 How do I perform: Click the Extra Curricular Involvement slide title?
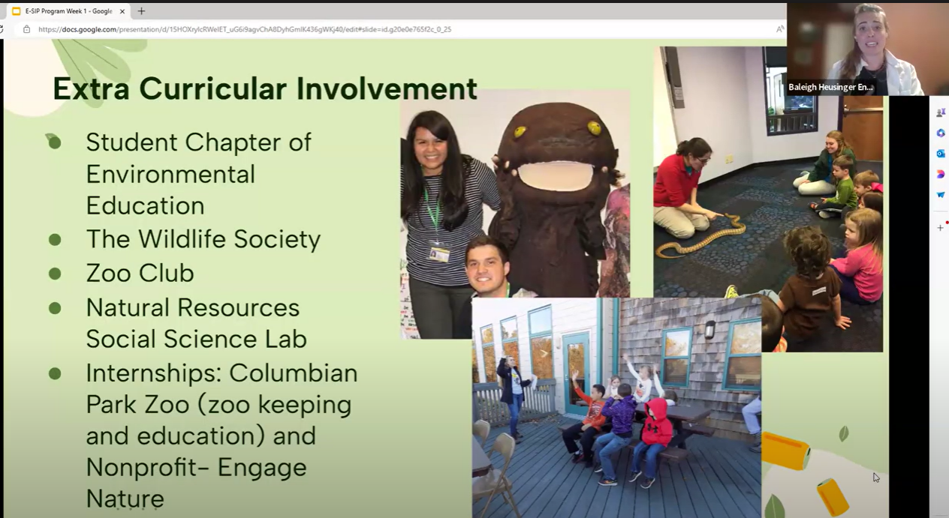(264, 88)
